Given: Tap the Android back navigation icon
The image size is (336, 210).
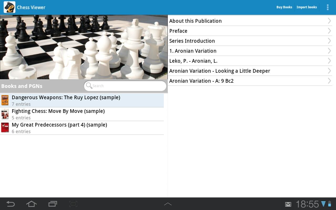Looking at the screenshot, I should tap(10, 204).
